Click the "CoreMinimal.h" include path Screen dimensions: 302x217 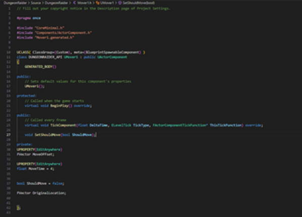coord(49,28)
